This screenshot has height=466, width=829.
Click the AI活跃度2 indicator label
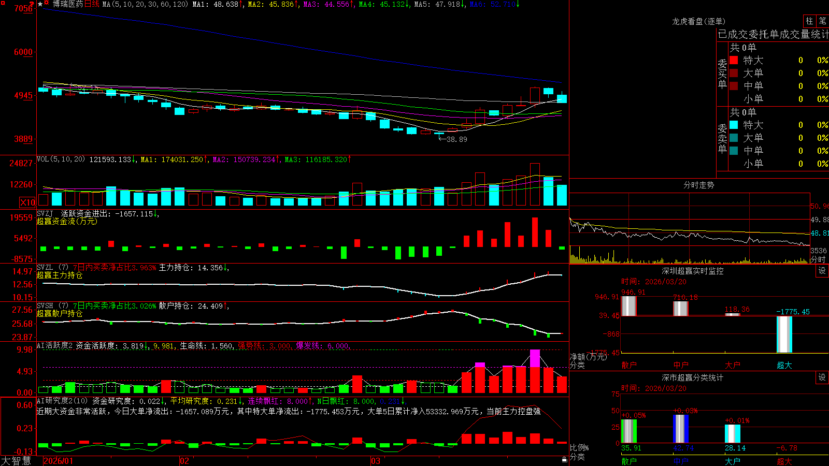click(x=55, y=346)
